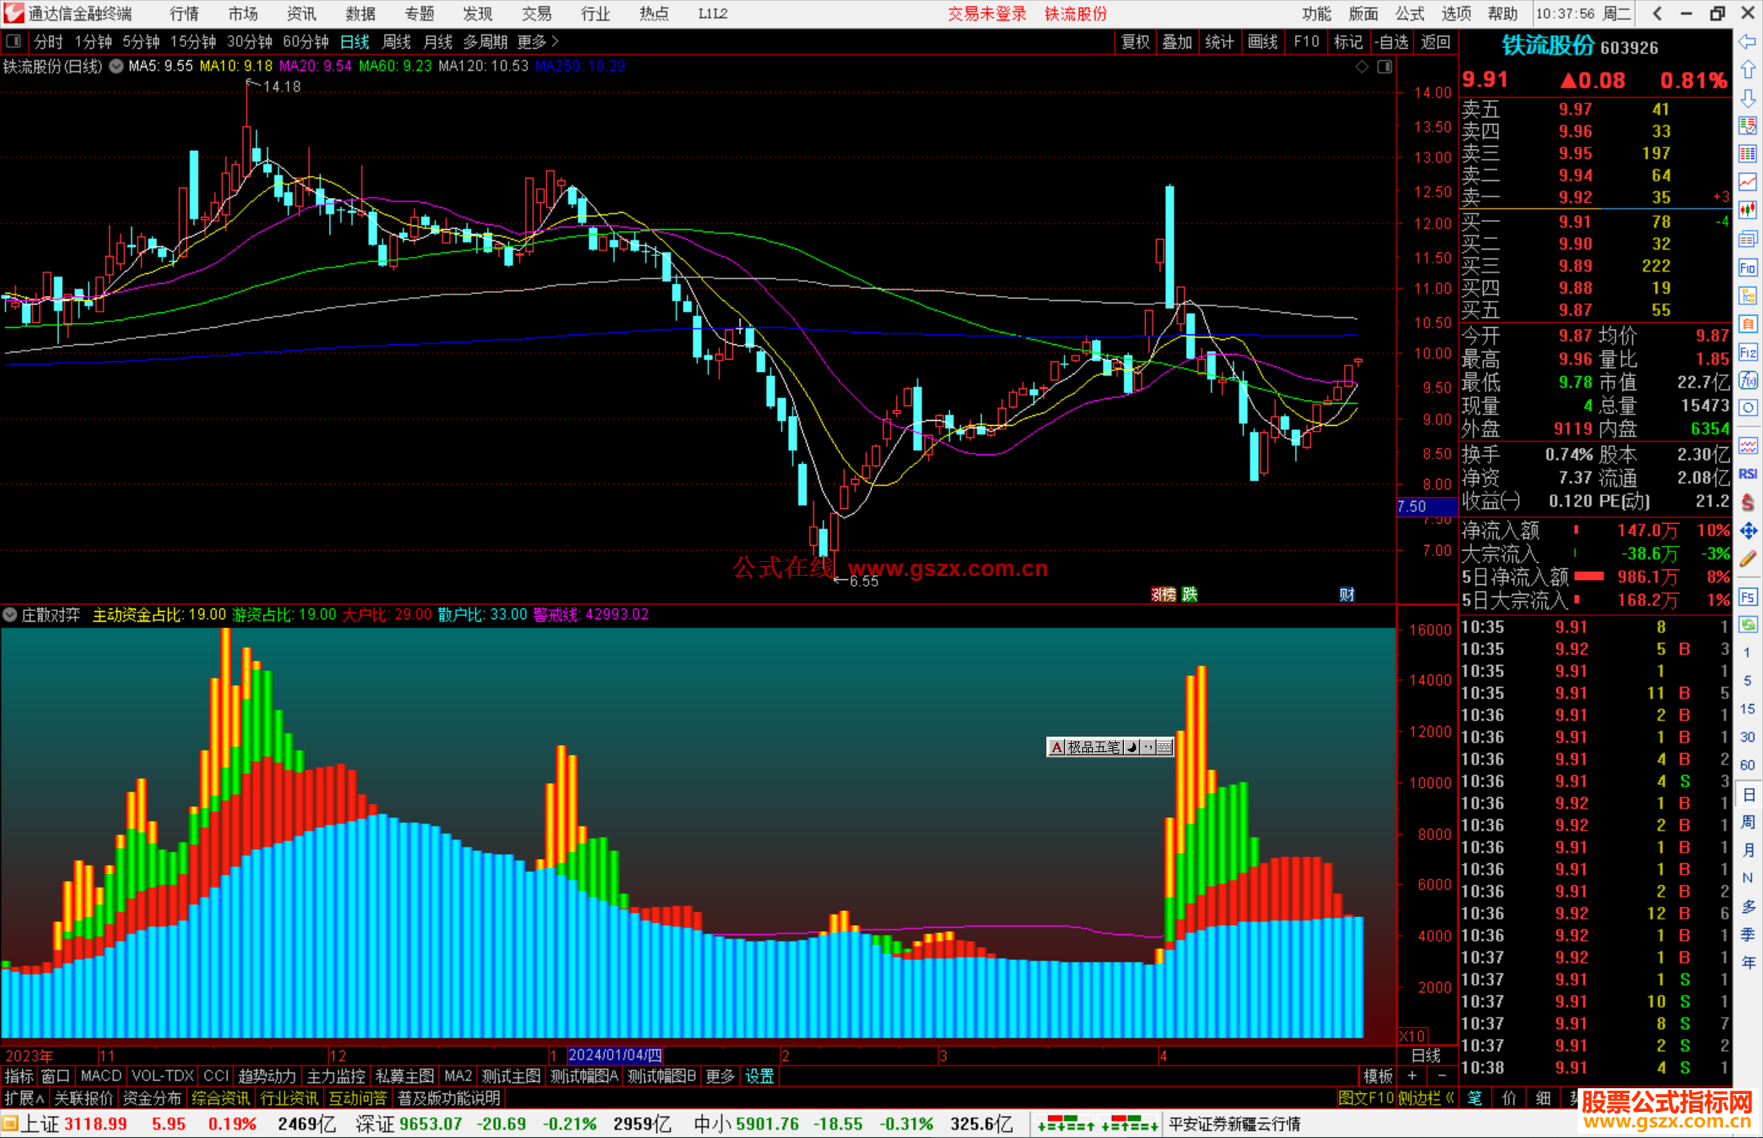Toggle the layout square at chart toolbar left
Viewport: 1763px width, 1138px height.
pos(14,42)
